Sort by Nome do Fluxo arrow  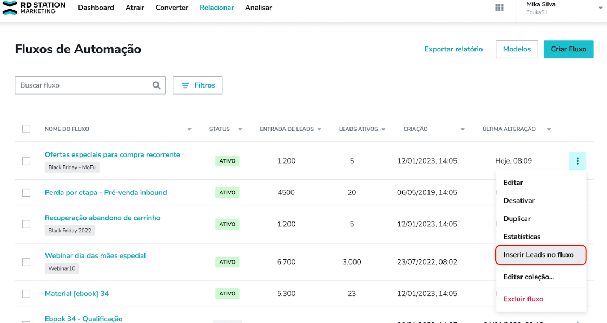click(189, 130)
